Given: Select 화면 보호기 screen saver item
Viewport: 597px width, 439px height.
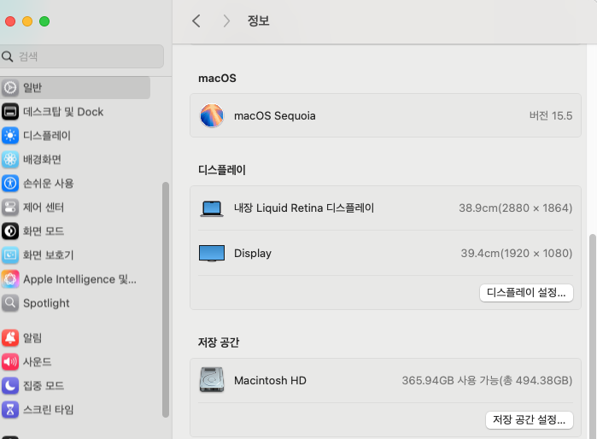Looking at the screenshot, I should (48, 255).
